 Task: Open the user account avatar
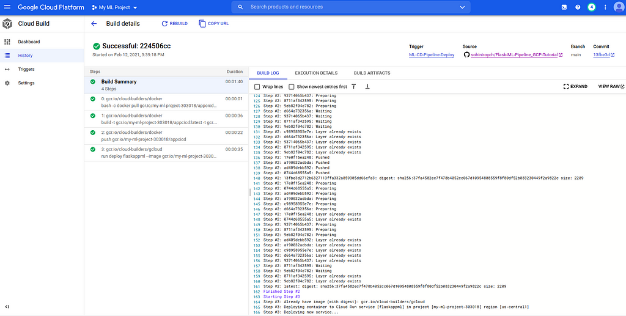click(x=619, y=7)
